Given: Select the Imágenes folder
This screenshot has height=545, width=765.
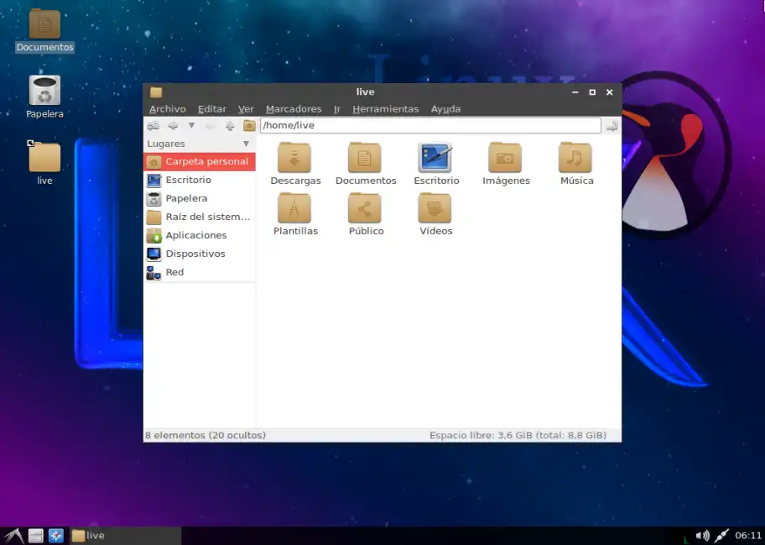Looking at the screenshot, I should click(x=505, y=159).
